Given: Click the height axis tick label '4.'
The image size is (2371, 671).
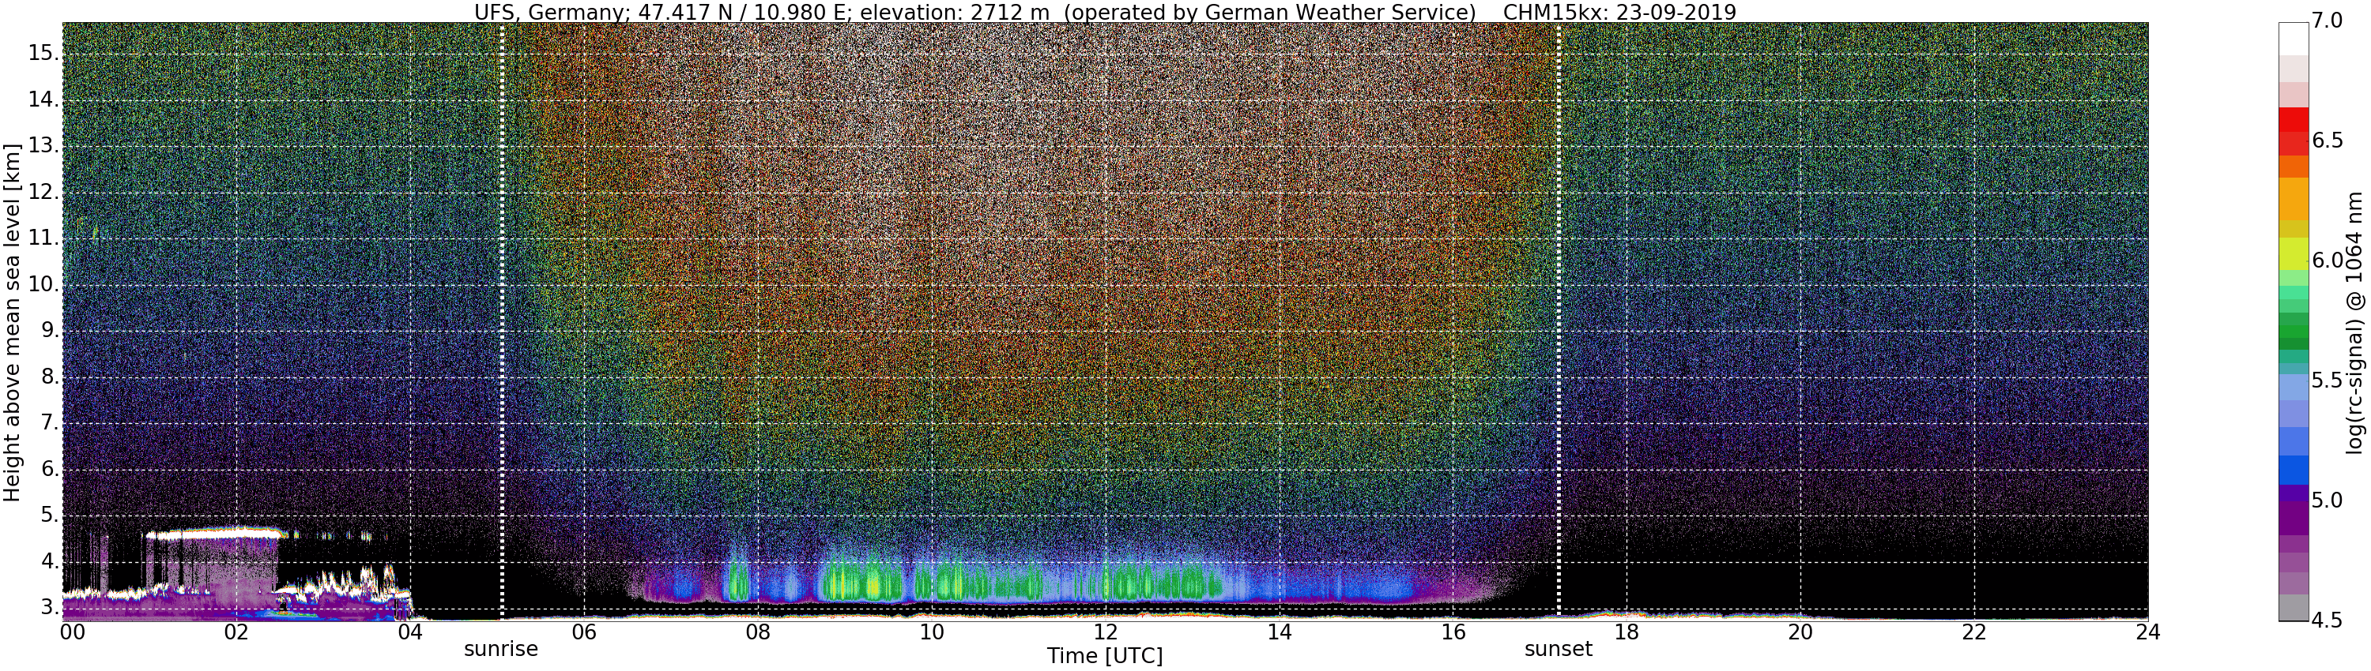Looking at the screenshot, I should (x=49, y=561).
